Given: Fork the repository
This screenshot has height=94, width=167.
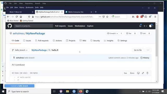Looking at the screenshot, I should point(143,33).
